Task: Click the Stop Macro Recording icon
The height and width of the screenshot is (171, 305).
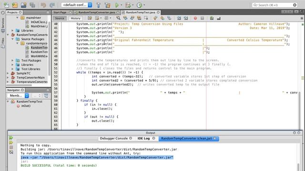Action: (202, 18)
